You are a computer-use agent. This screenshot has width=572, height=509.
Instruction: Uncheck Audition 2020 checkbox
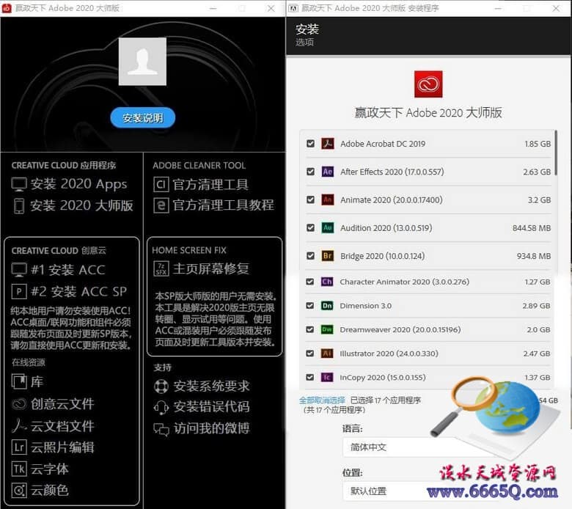click(x=310, y=227)
